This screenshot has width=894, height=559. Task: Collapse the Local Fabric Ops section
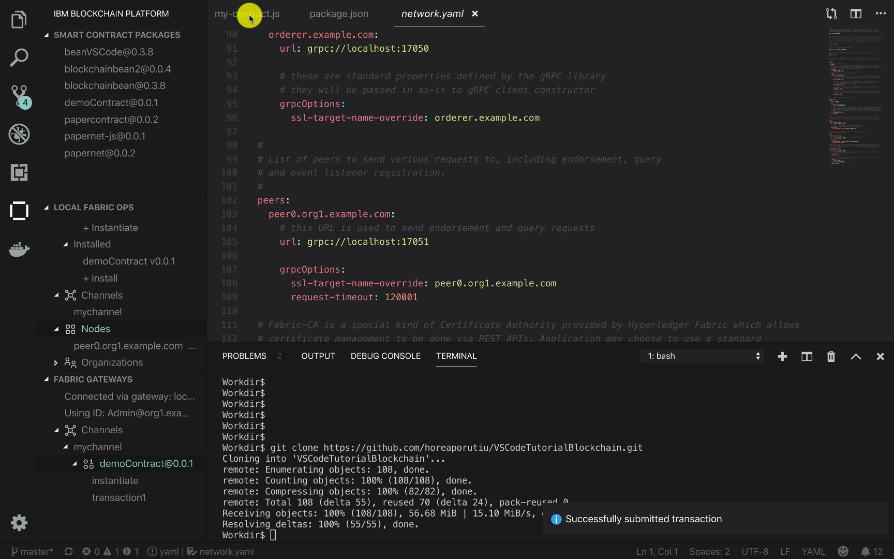click(47, 208)
